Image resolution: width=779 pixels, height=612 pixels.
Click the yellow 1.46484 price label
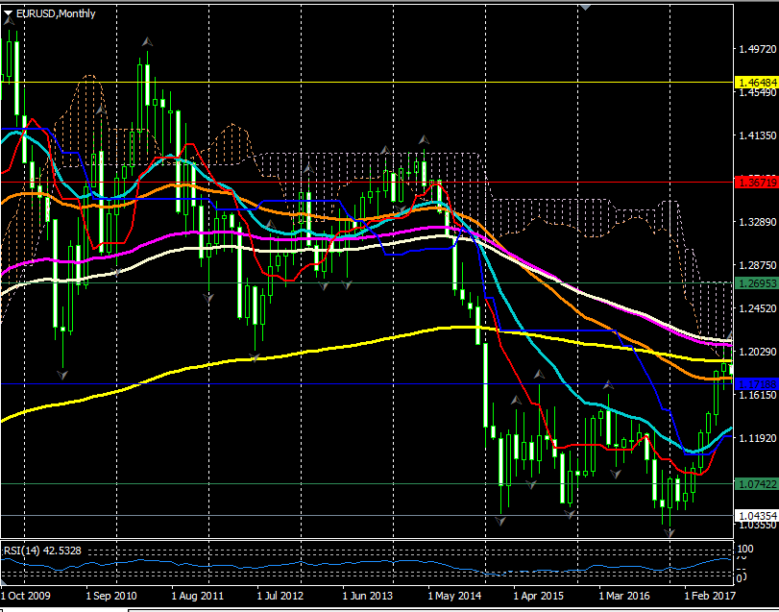[x=755, y=83]
